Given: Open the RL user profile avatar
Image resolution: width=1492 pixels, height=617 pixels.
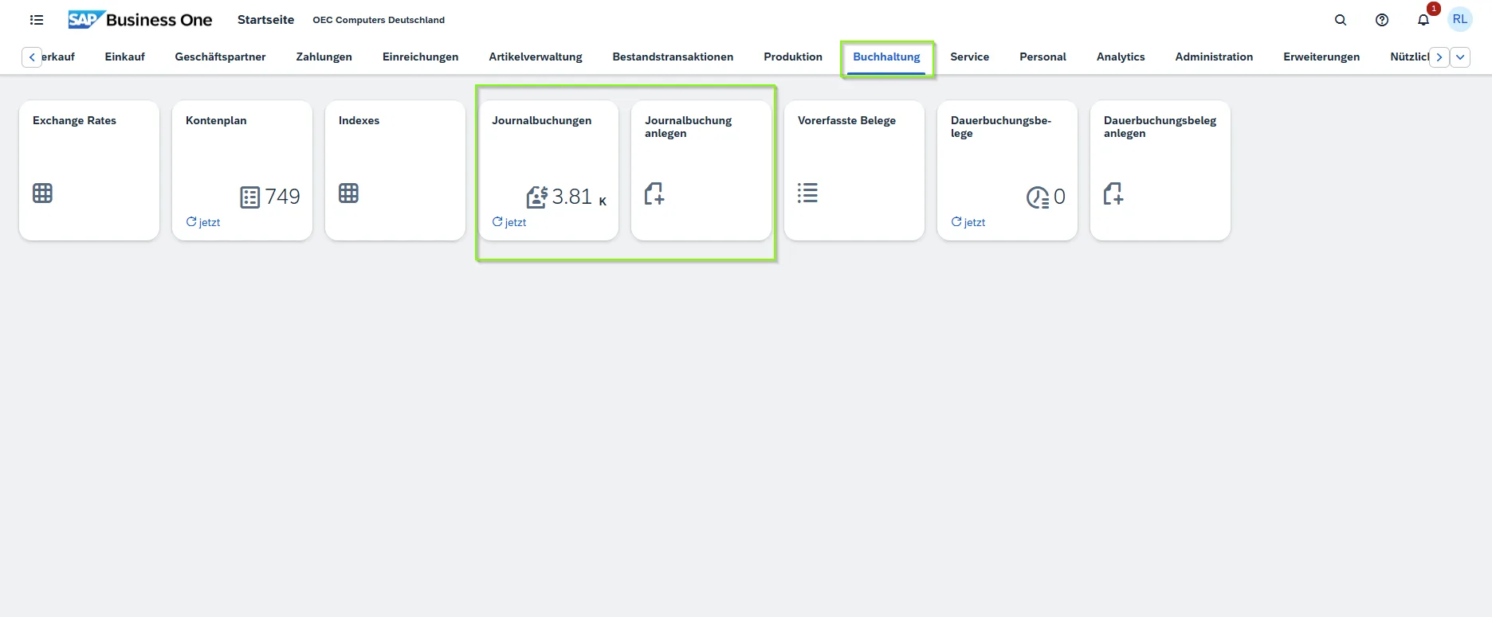Looking at the screenshot, I should pos(1459,20).
